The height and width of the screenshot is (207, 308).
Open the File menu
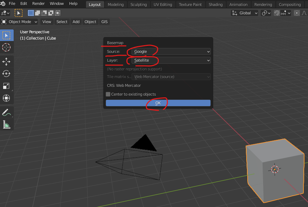pyautogui.click(x=12, y=4)
